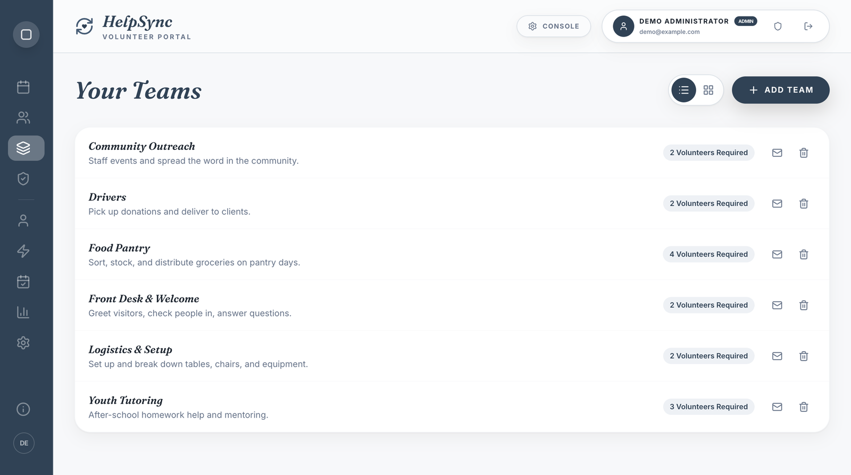Click the square toggle at sidebar top
This screenshot has height=475, width=851.
(26, 35)
